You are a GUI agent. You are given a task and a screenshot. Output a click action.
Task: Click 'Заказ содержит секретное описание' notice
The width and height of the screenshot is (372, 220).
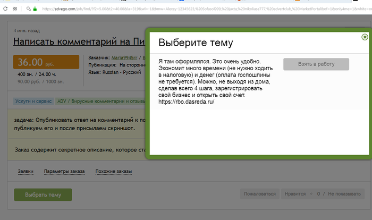coord(80,150)
